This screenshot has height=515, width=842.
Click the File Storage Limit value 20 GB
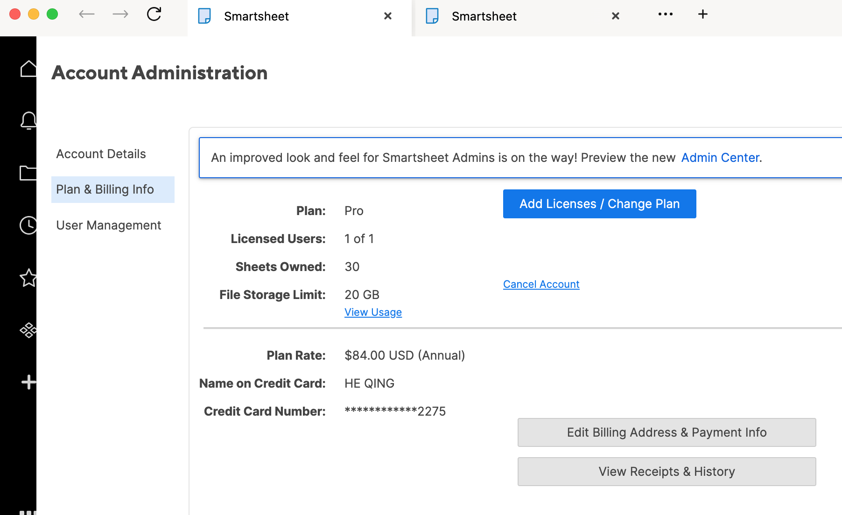(x=362, y=295)
